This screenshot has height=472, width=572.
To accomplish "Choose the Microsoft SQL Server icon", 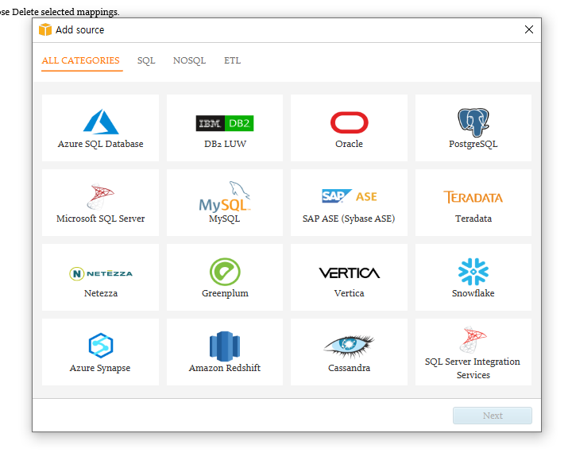I will click(100, 196).
